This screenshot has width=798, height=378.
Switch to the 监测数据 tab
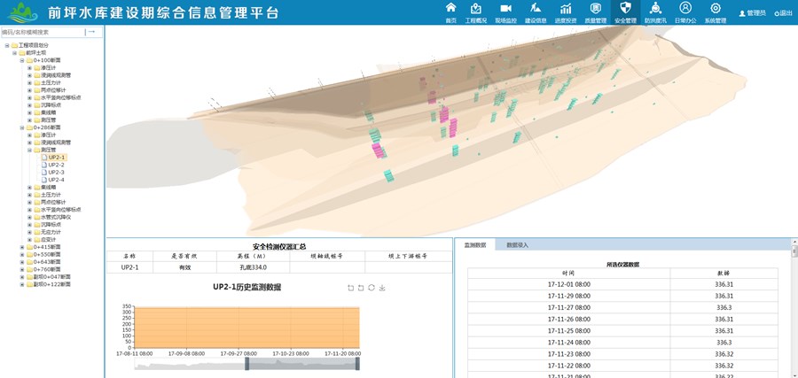point(475,244)
